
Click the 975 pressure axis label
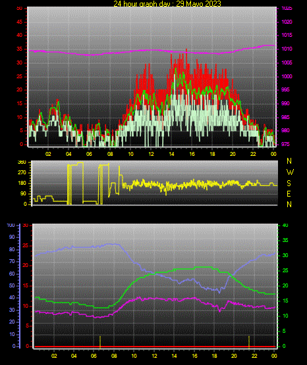point(285,144)
